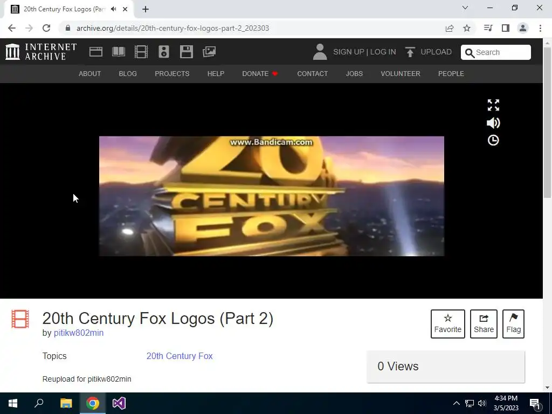Favorite this item
552x414 pixels.
448,324
